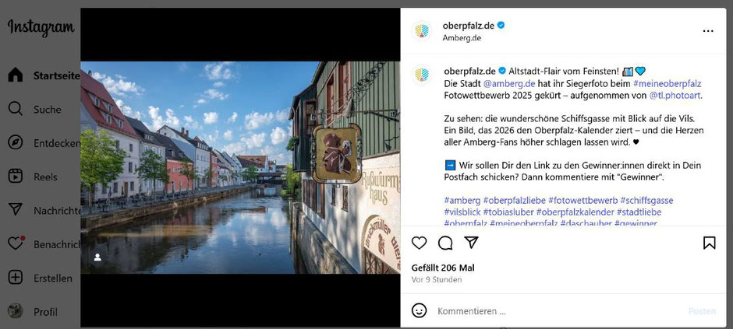Click oberpfalz.de username in caption
This screenshot has height=329, width=733.
[469, 72]
